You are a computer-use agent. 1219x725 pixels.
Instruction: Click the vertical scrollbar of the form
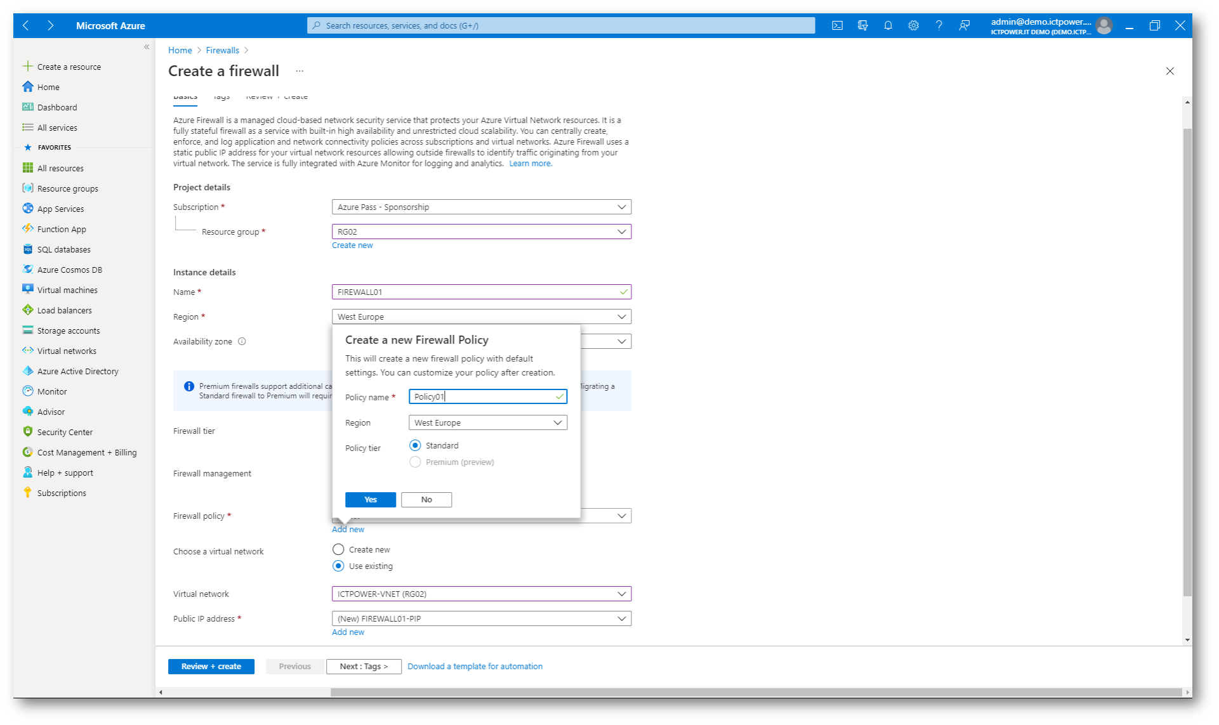pos(1187,362)
